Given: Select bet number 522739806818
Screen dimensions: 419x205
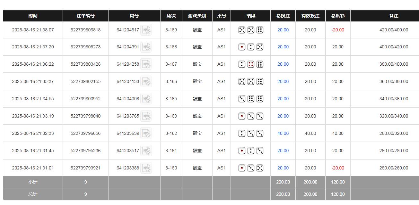Looking at the screenshot, I should point(85,30).
